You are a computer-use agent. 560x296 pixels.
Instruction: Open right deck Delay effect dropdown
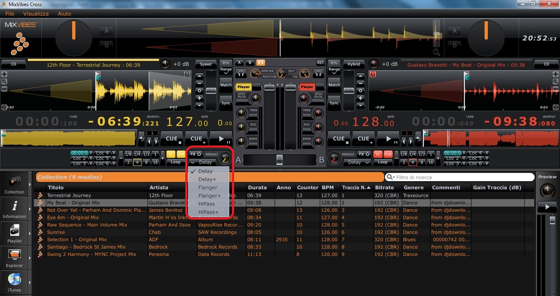click(357, 162)
